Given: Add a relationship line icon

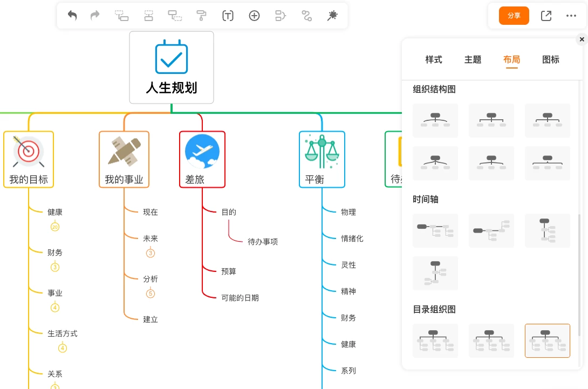Looking at the screenshot, I should (307, 16).
